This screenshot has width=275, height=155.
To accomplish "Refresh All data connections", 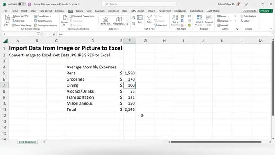I will [x=64, y=20].
